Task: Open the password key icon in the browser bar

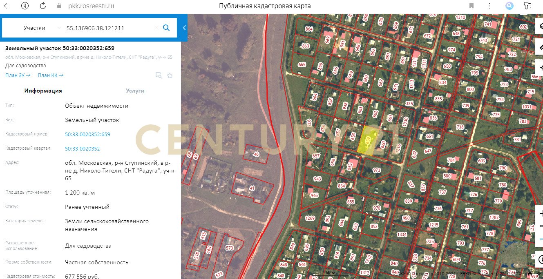Action: (528, 6)
